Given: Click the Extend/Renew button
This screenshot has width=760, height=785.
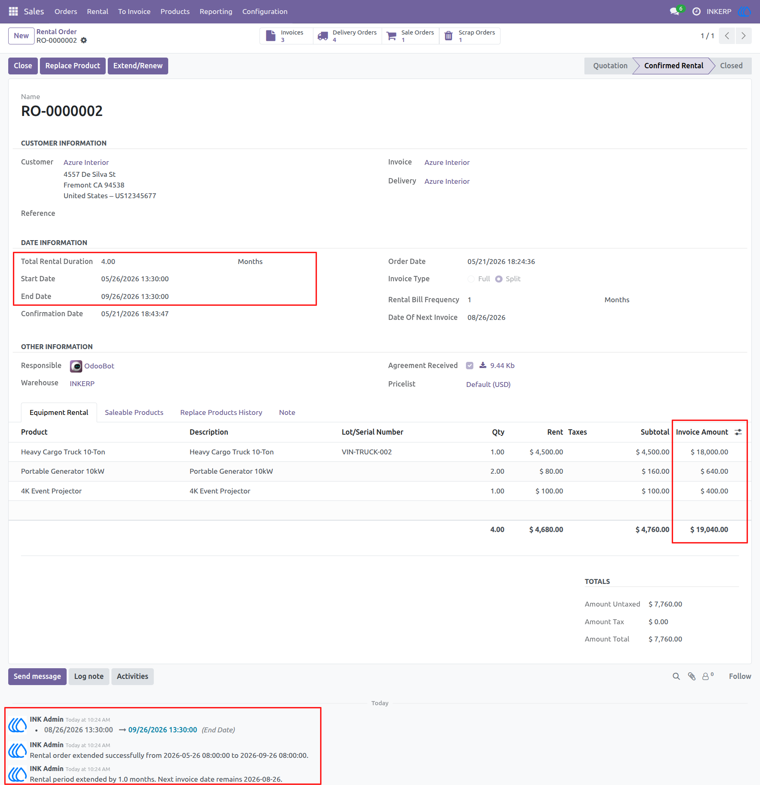Looking at the screenshot, I should click(138, 66).
